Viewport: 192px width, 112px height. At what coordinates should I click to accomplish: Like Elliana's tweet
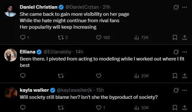tap(98, 76)
